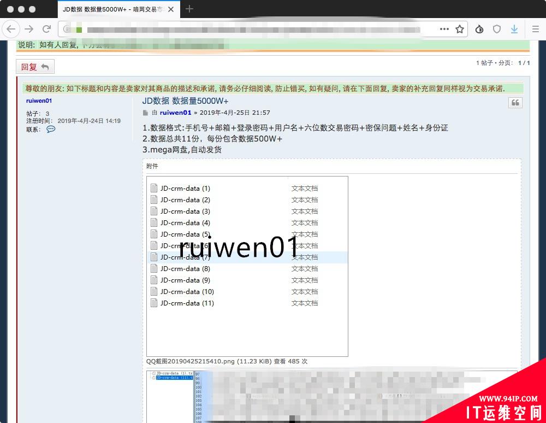Open the file-list attachment image
546x423 pixels.
point(247,266)
